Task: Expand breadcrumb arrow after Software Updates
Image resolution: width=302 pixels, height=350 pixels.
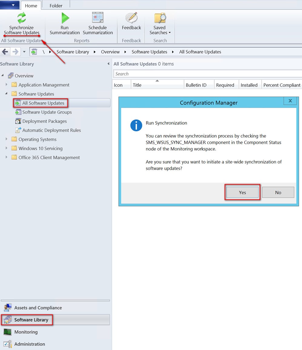Action: [173, 52]
